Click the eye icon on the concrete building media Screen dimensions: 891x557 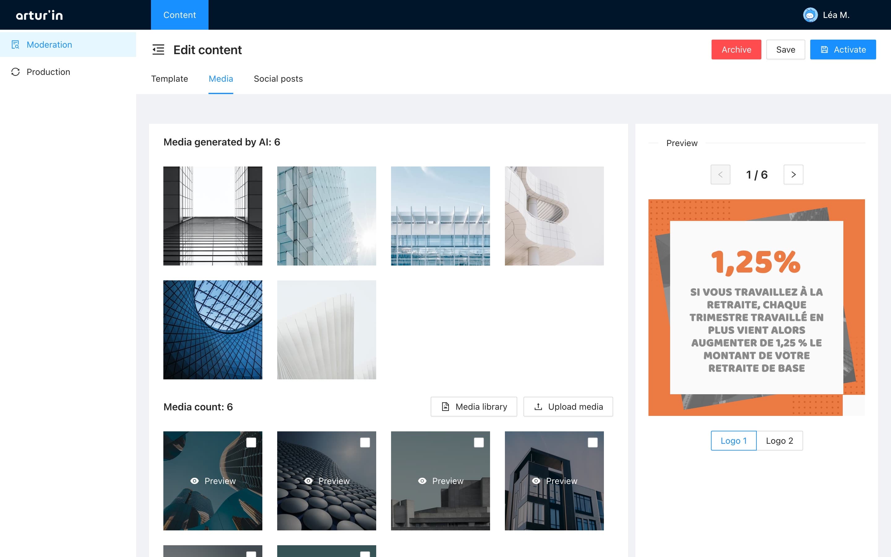pos(422,481)
